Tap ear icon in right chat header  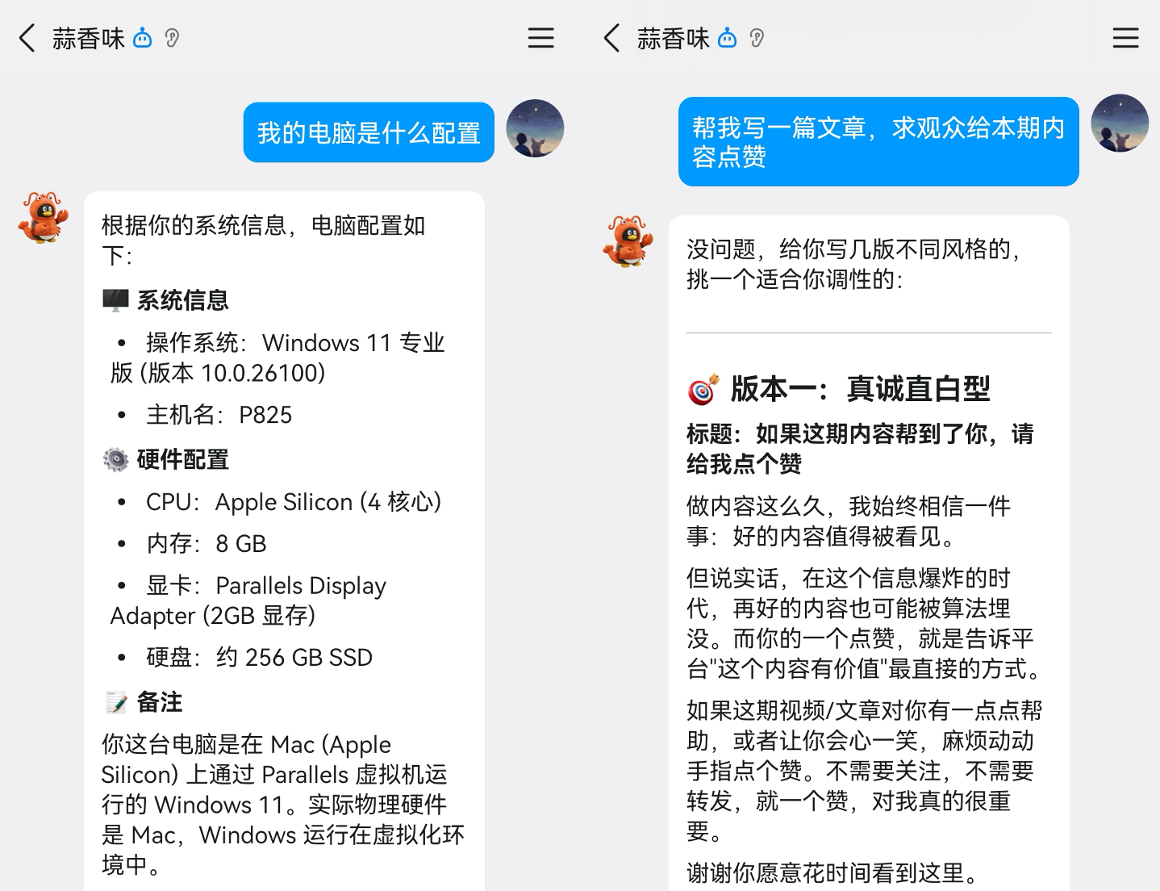(x=757, y=38)
